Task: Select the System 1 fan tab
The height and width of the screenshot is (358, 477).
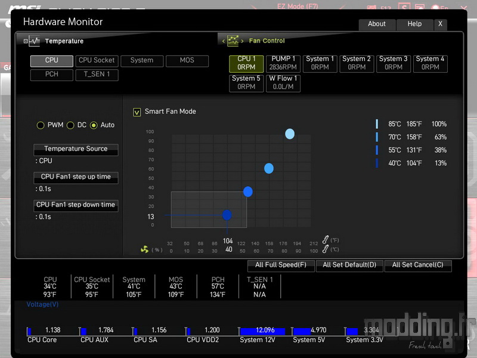Action: pyautogui.click(x=320, y=63)
